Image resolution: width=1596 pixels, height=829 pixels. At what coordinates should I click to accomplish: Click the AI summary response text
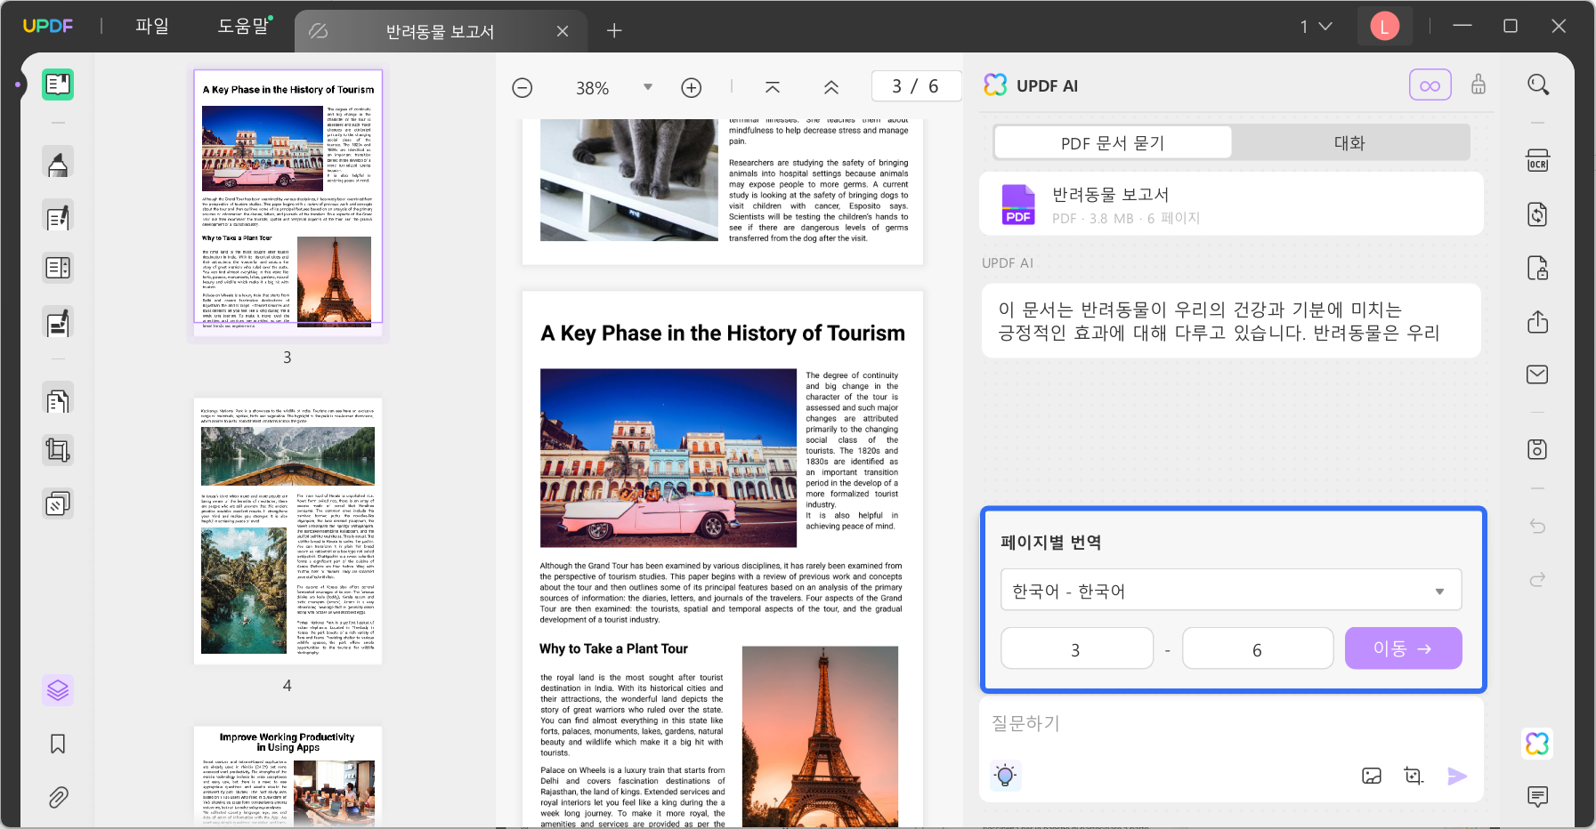(1231, 321)
